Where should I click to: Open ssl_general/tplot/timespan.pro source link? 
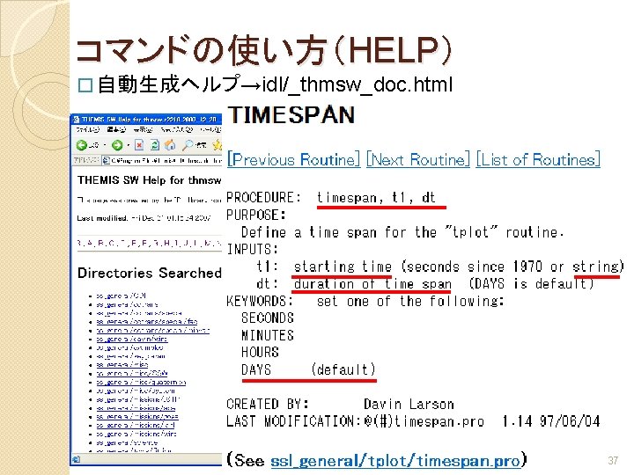click(x=394, y=460)
